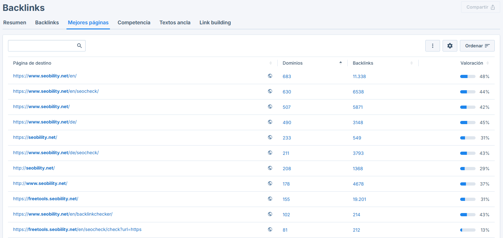Click globe icon for /en/backlinkchecker/ row

pyautogui.click(x=270, y=214)
